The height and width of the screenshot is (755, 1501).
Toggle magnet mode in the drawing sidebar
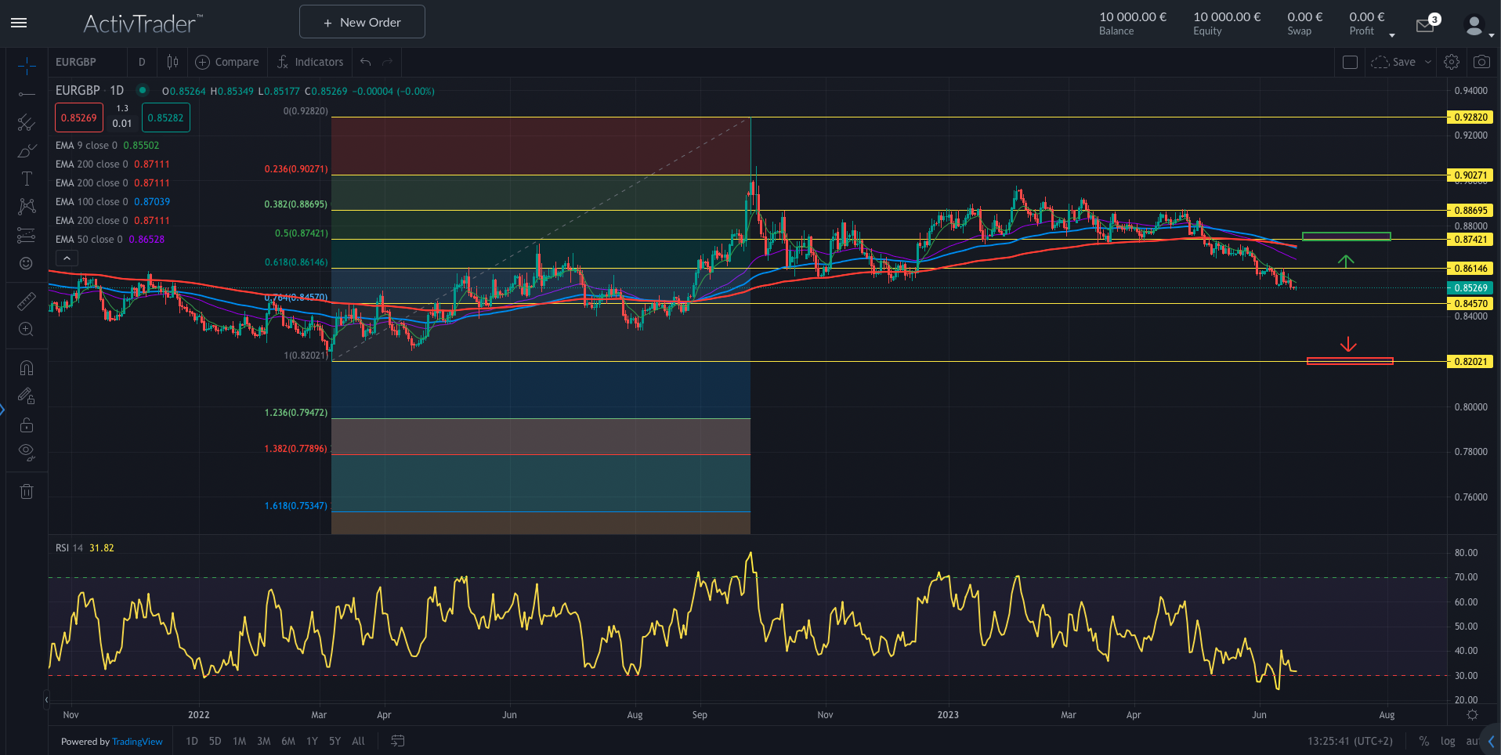(x=26, y=367)
